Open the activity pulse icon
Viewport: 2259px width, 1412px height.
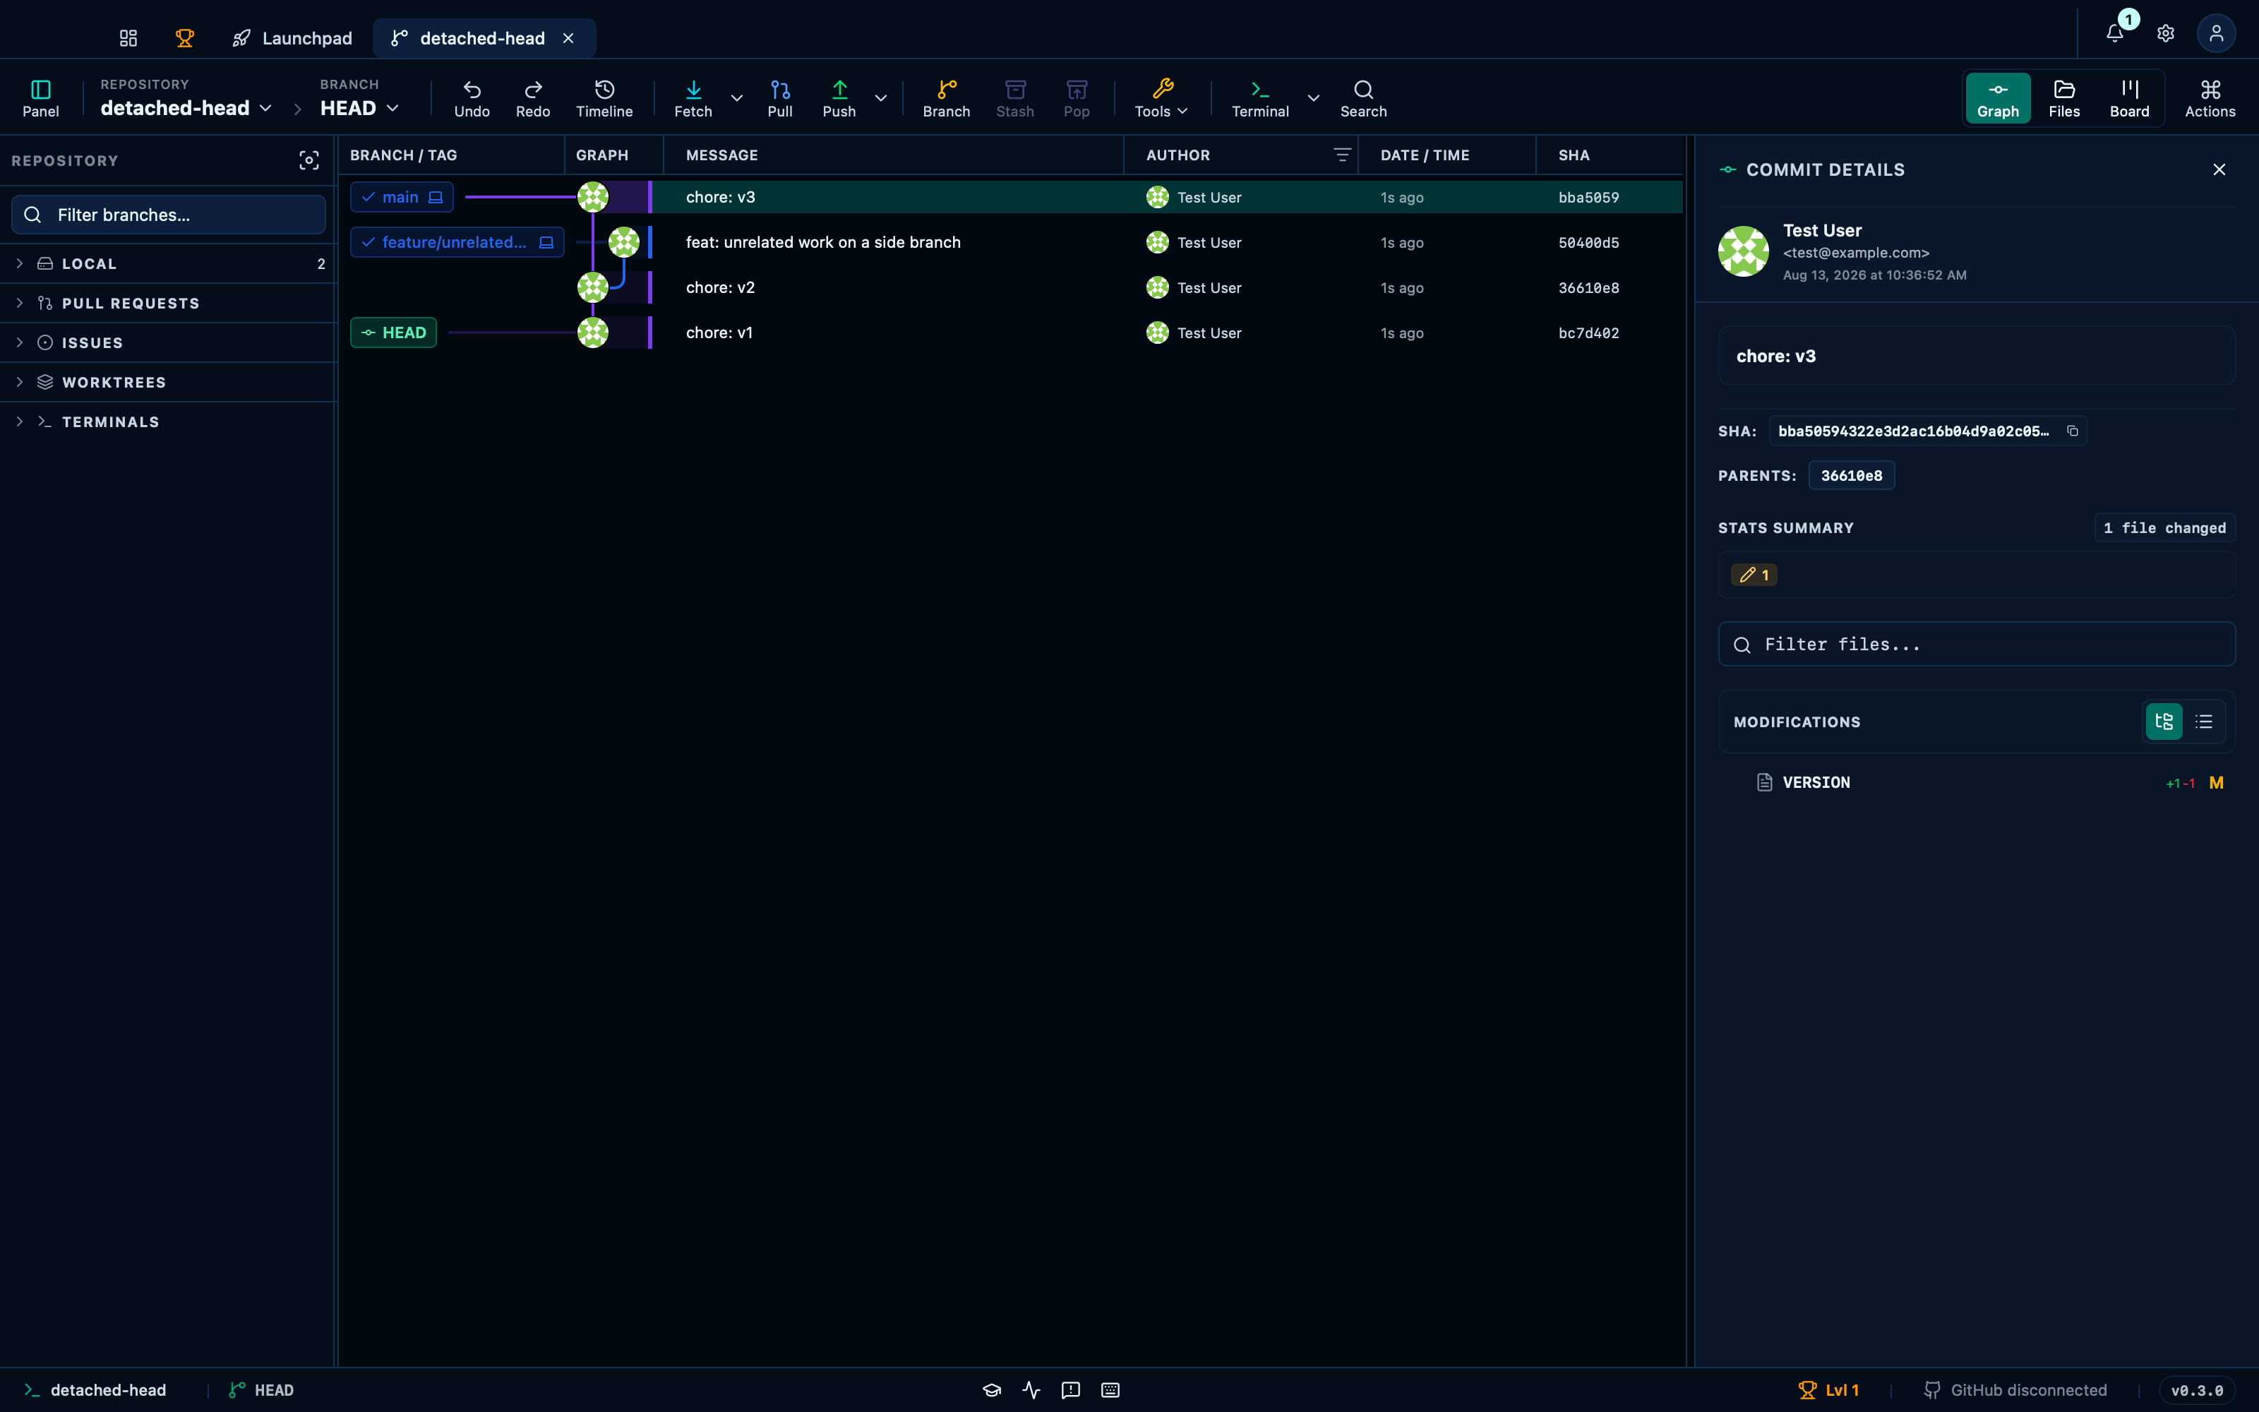(1031, 1391)
